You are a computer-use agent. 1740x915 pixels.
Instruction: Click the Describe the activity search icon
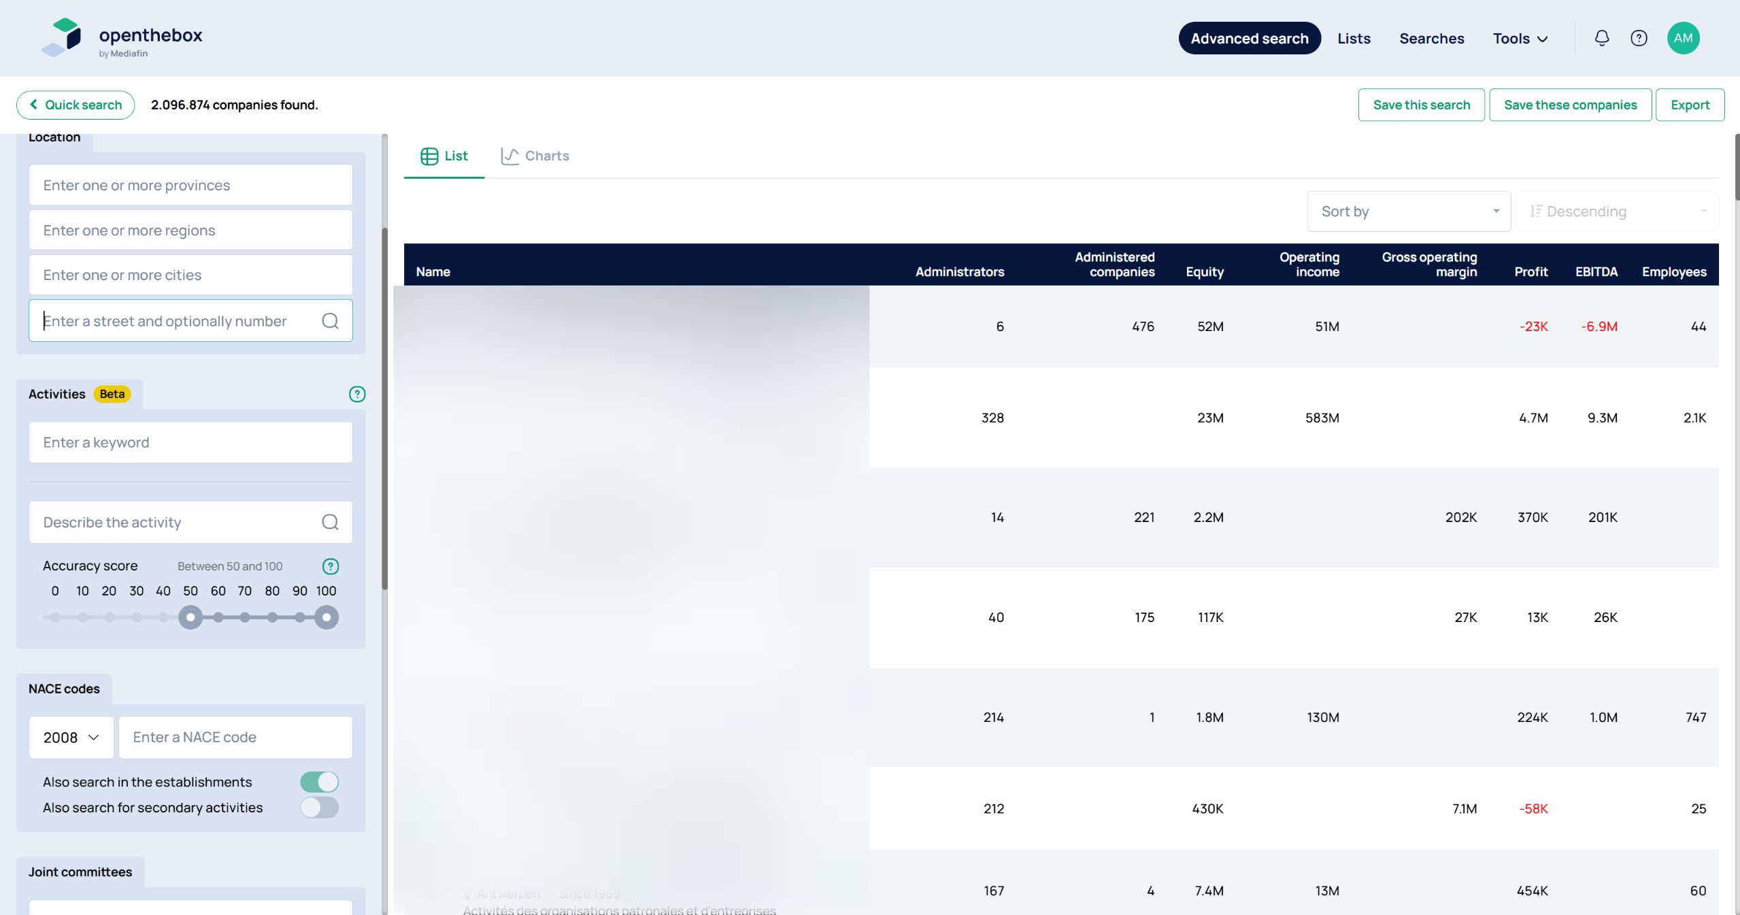pyautogui.click(x=330, y=522)
